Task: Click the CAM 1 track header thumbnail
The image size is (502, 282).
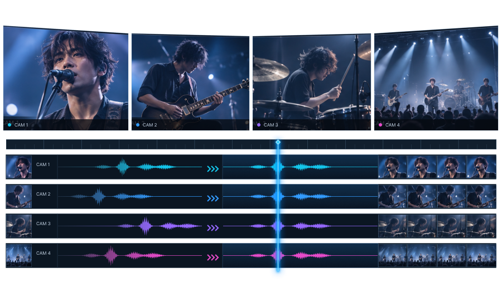Action: [x=19, y=167]
